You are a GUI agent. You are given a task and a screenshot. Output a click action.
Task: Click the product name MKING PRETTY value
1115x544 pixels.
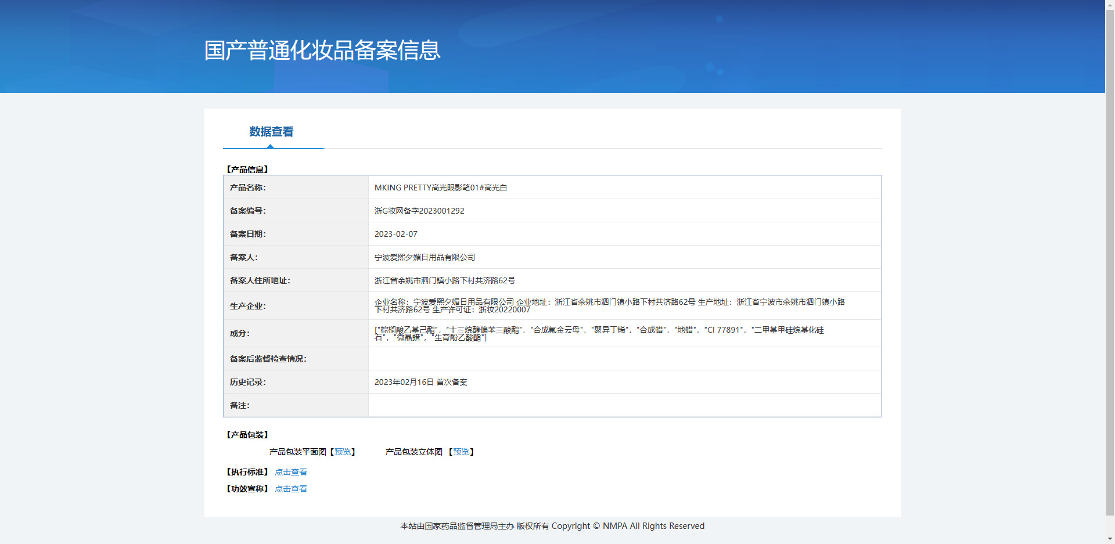441,188
